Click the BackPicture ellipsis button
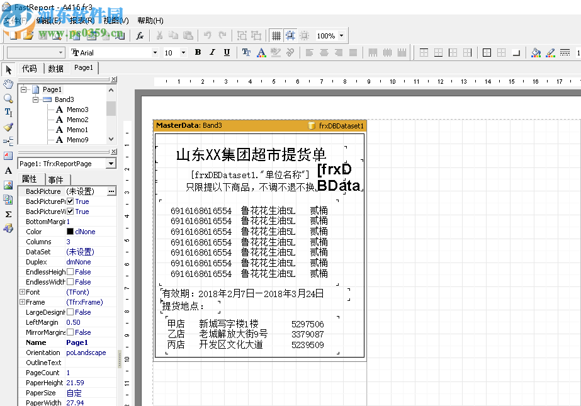Viewport: 581px width, 406px height. click(111, 191)
